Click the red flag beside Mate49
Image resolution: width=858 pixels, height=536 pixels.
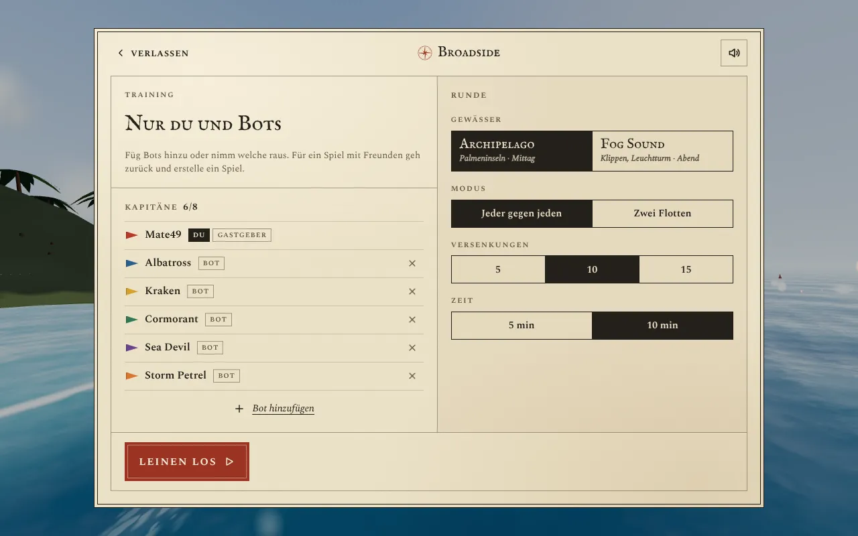pos(131,235)
